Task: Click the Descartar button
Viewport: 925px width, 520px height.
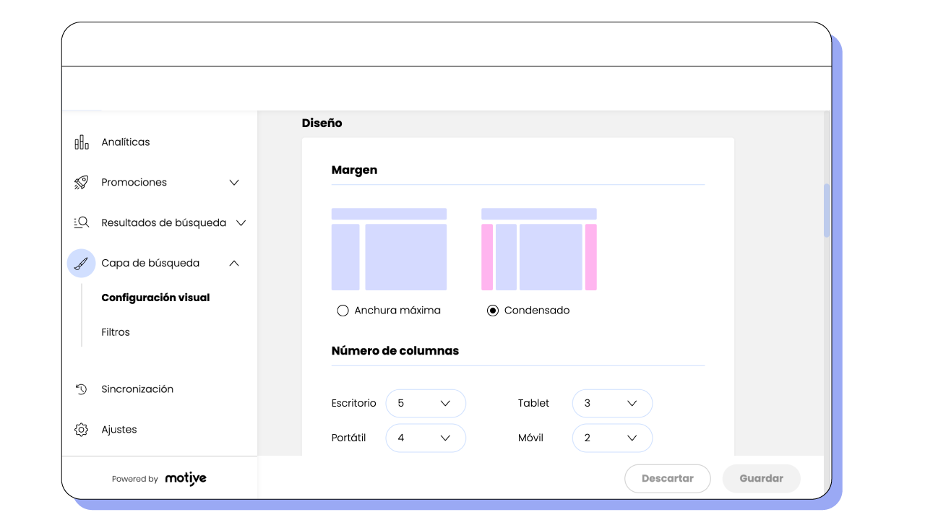Action: (667, 478)
